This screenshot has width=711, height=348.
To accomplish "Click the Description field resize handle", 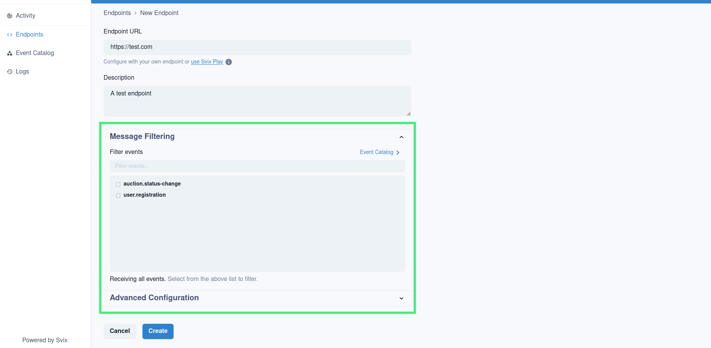I will point(408,114).
